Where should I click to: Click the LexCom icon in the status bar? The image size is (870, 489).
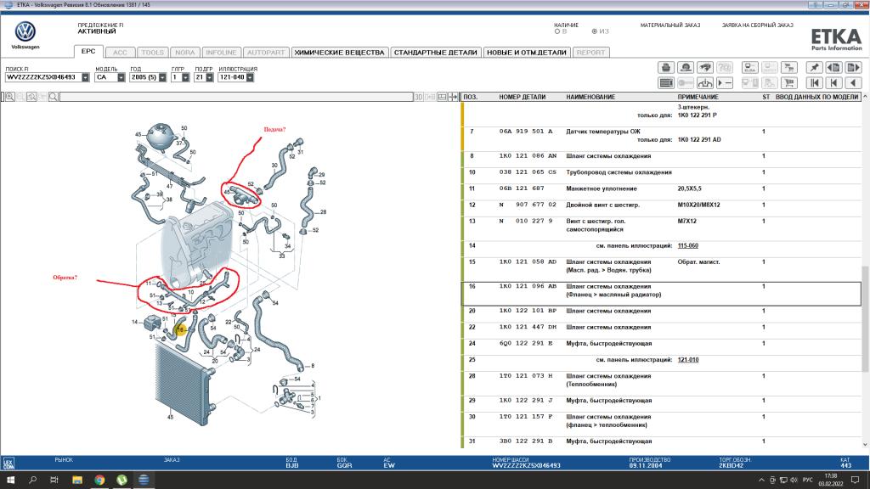(x=8, y=463)
